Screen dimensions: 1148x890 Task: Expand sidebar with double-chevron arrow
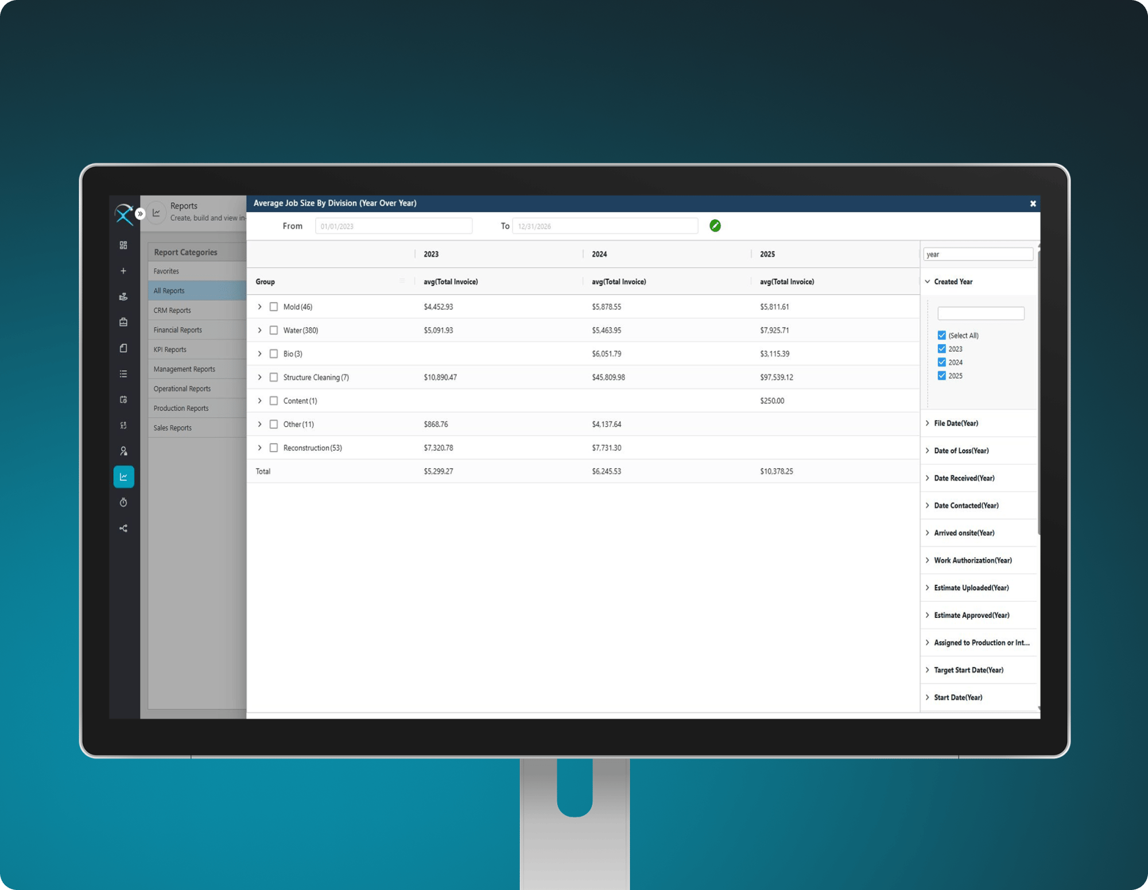tap(140, 213)
